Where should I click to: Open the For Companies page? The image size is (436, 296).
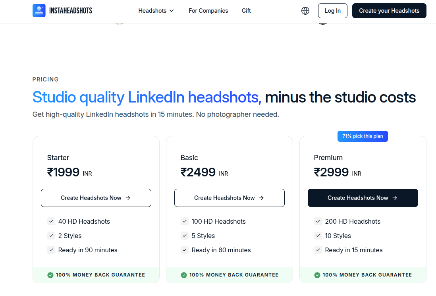(x=208, y=11)
